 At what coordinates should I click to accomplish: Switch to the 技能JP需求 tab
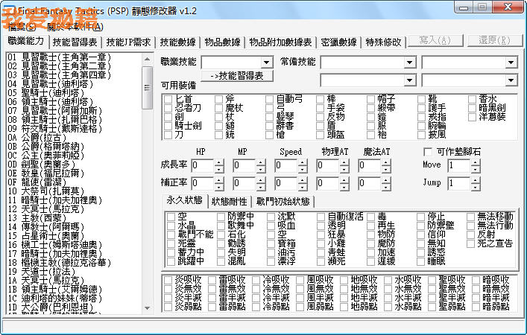[x=130, y=42]
